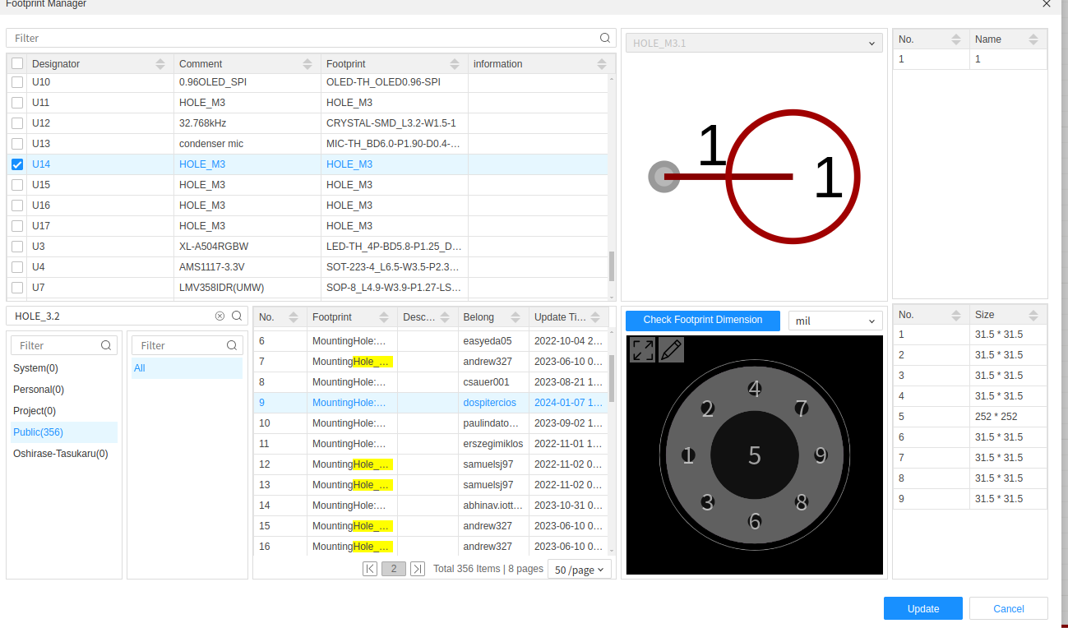Click search icon in library category filter

[106, 346]
